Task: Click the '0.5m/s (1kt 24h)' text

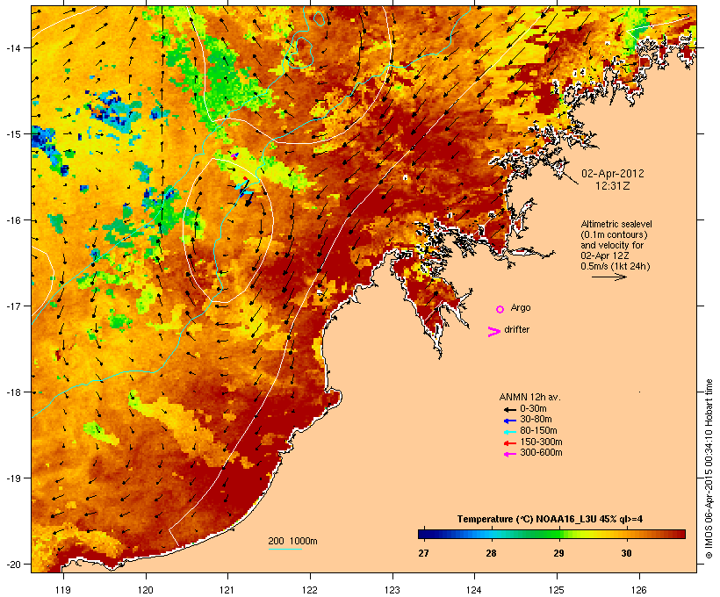Action: click(616, 266)
